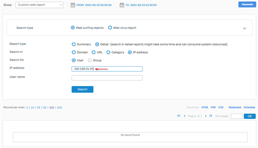The width and height of the screenshot is (258, 148).
Task: Set records per chart to 25
Action: [x=39, y=108]
